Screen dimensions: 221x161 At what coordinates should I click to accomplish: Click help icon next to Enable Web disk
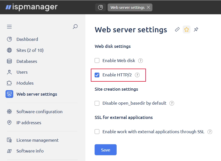[x=141, y=61]
